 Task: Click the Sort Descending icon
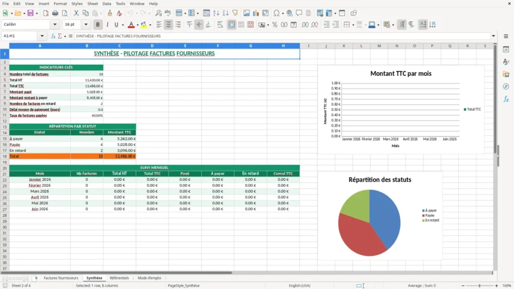click(225, 13)
